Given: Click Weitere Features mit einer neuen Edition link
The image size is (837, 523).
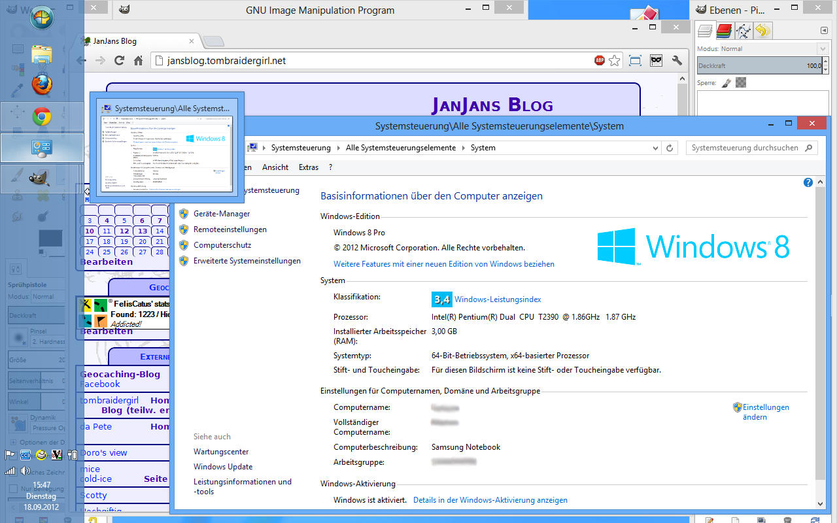Looking at the screenshot, I should pyautogui.click(x=444, y=264).
